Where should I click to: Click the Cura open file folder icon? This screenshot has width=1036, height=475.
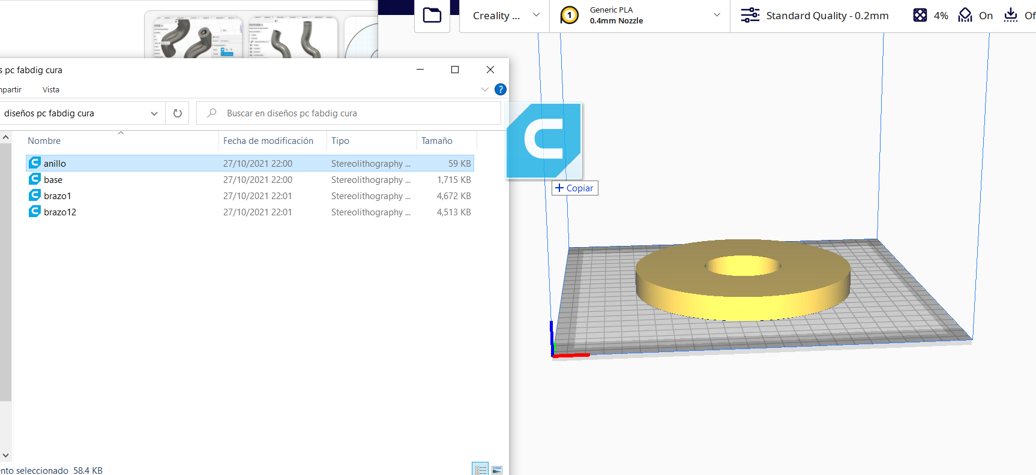coord(432,15)
